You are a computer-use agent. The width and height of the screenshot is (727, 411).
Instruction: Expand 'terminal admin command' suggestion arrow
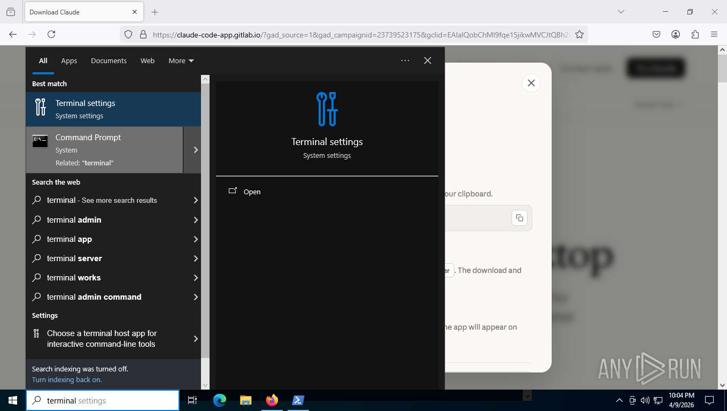(195, 297)
